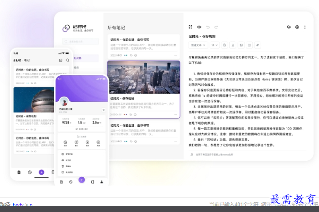Expand the 3.5w stat dropdown arrow
Screen dimensions: 319x212
tap(101, 123)
